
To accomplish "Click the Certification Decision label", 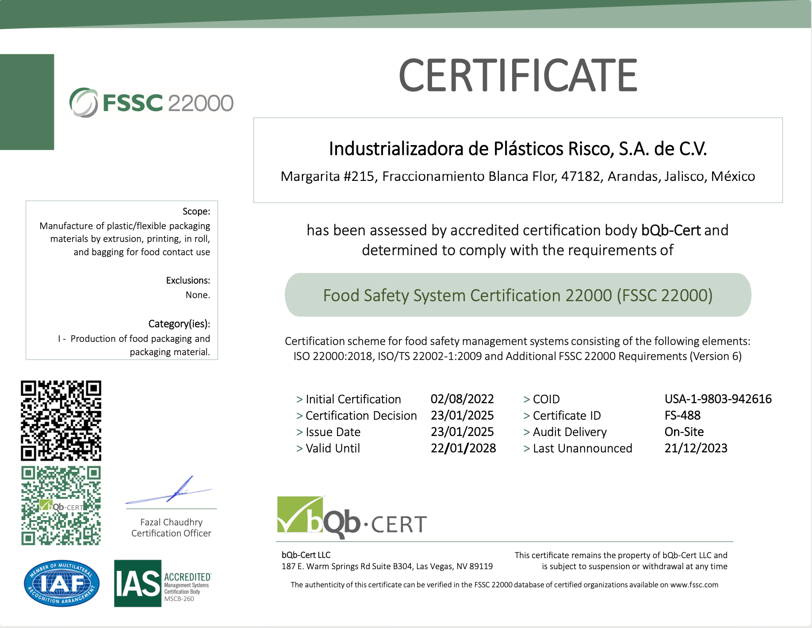I will [361, 416].
